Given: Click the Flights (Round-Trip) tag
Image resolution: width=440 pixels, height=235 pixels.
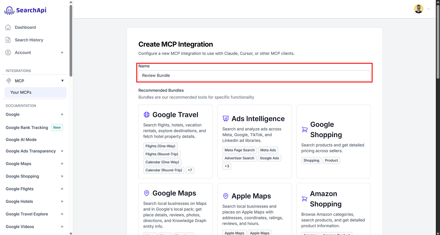Looking at the screenshot, I should click(x=162, y=154).
